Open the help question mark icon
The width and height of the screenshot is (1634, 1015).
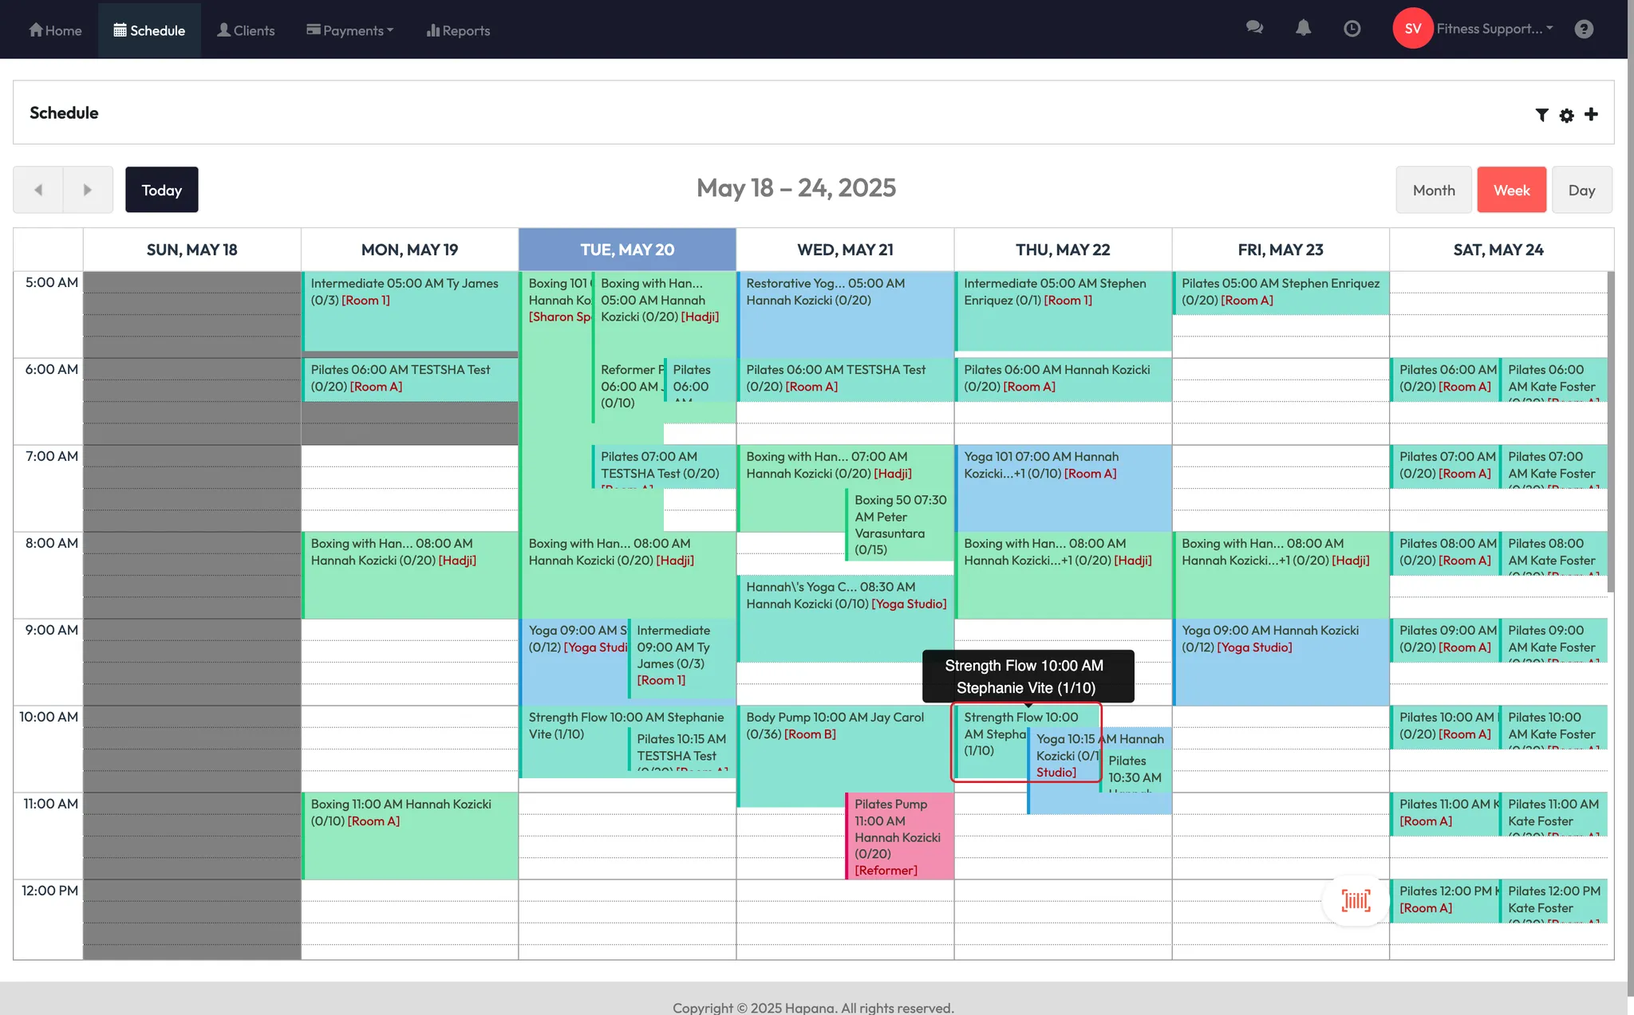click(1584, 29)
